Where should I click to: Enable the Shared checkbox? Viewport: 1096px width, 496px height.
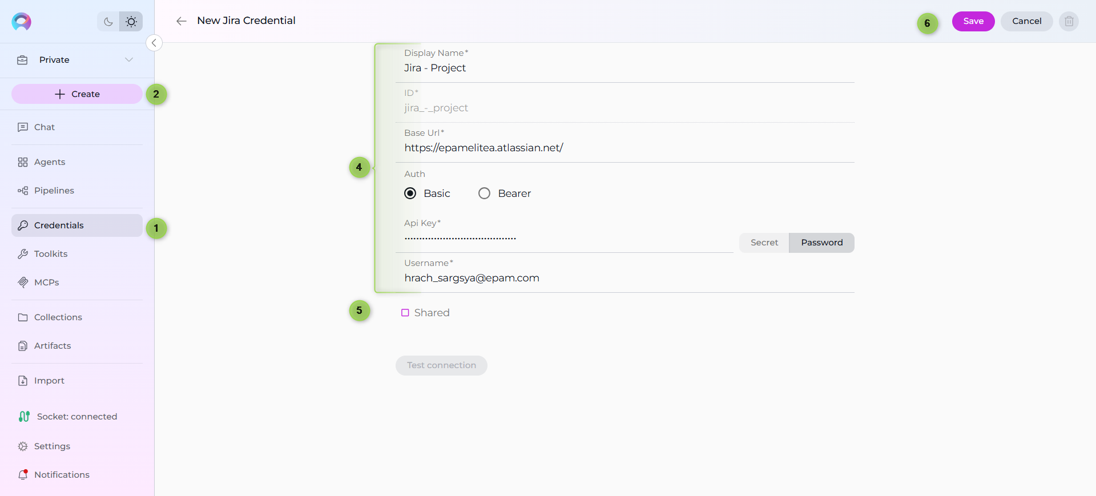tap(405, 313)
